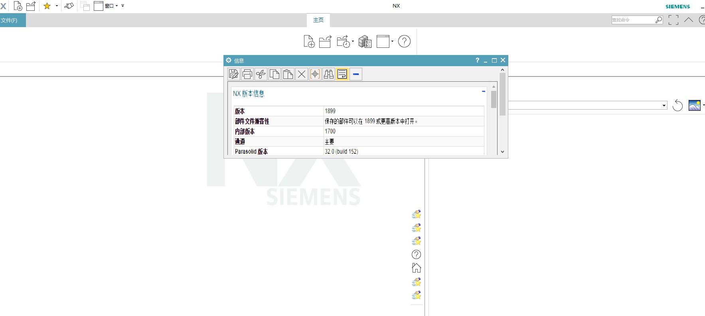
Task: Select the 主页 home tab
Action: (x=318, y=20)
